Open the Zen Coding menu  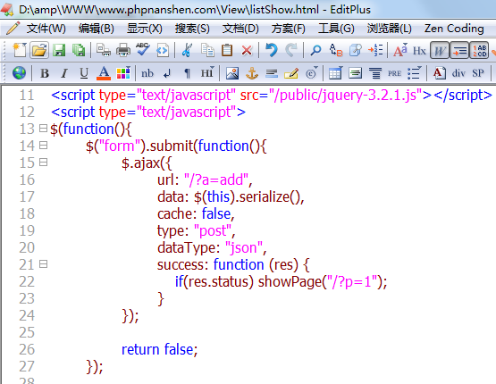pyautogui.click(x=454, y=29)
